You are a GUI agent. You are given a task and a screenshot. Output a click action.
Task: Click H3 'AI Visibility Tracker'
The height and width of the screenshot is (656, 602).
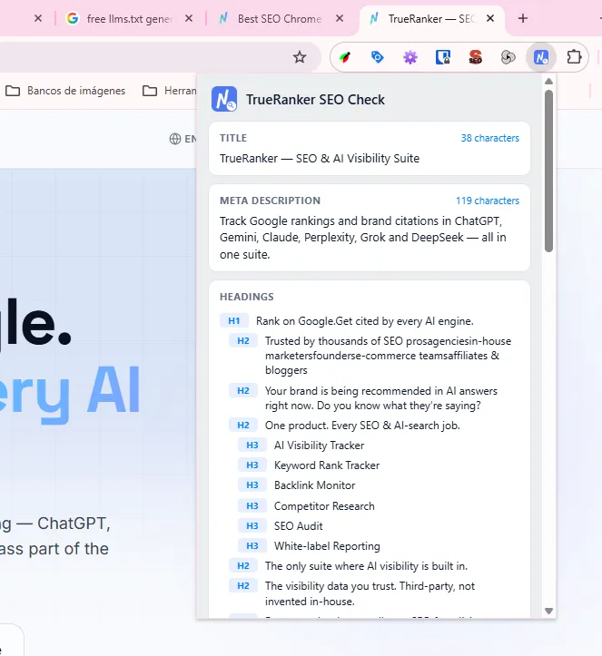point(319,445)
